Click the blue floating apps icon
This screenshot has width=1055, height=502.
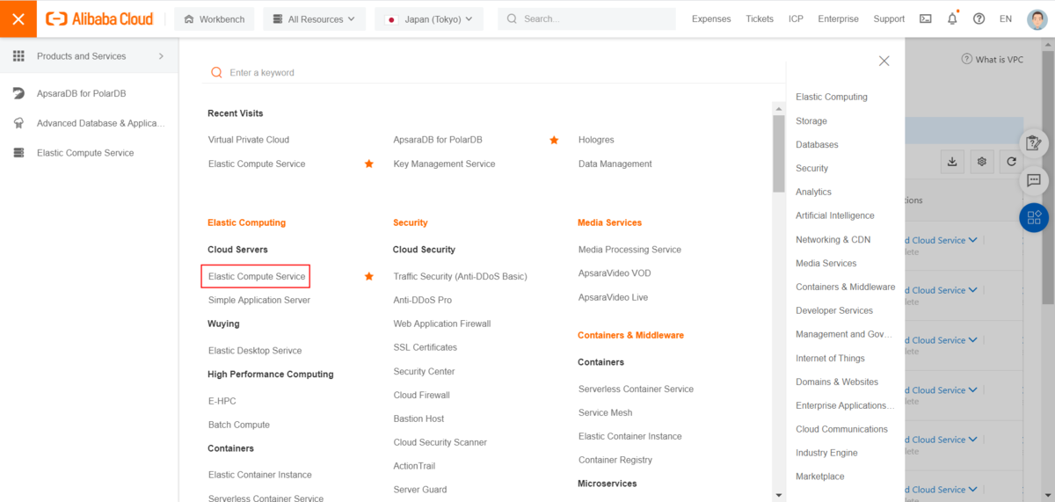[1034, 217]
